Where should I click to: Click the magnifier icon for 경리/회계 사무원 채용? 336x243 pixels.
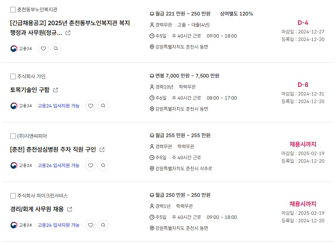[103, 225]
